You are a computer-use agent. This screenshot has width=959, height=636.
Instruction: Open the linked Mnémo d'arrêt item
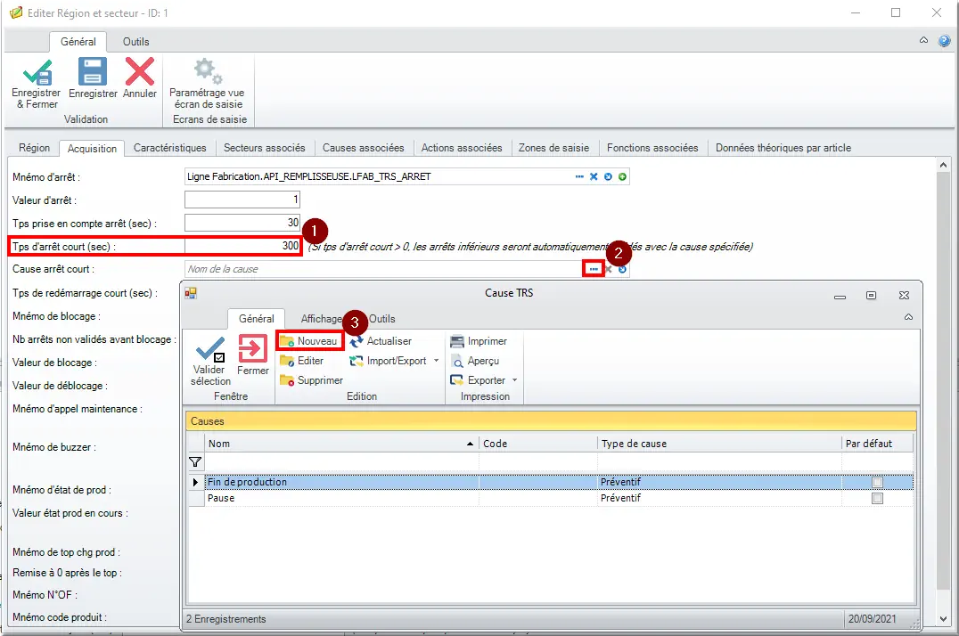(608, 176)
